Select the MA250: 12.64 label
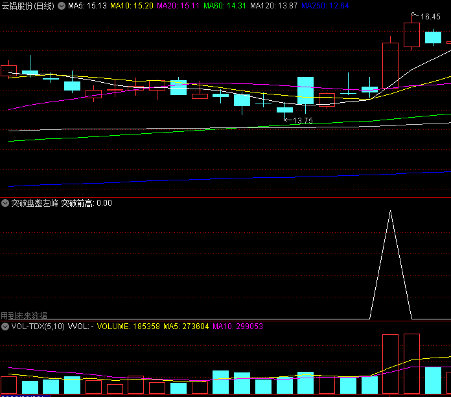 [325, 6]
